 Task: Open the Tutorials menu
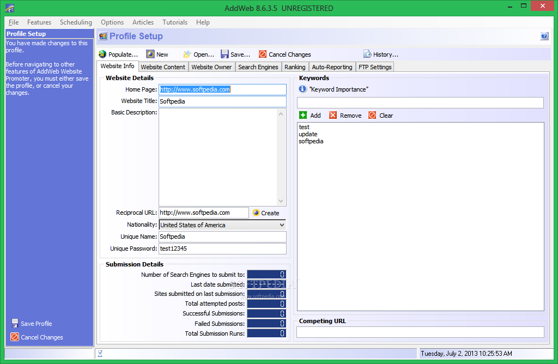click(175, 22)
